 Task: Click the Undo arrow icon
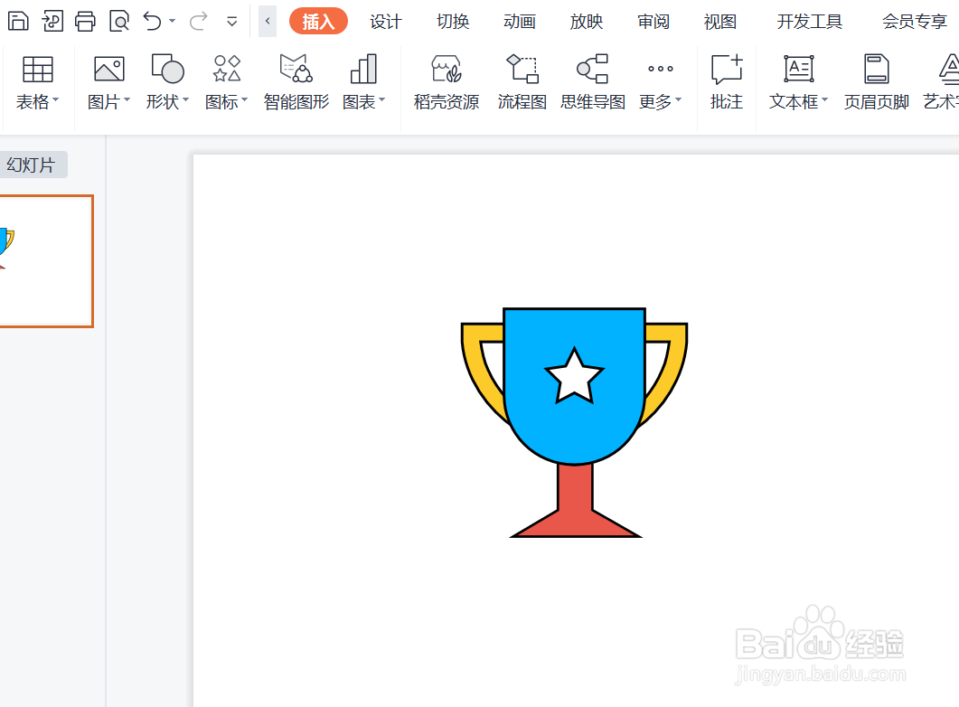coord(152,22)
